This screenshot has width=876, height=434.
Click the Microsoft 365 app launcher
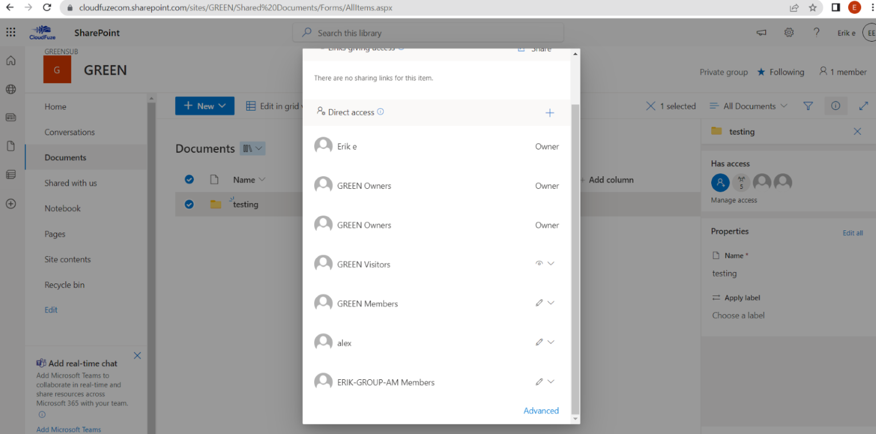coord(10,31)
